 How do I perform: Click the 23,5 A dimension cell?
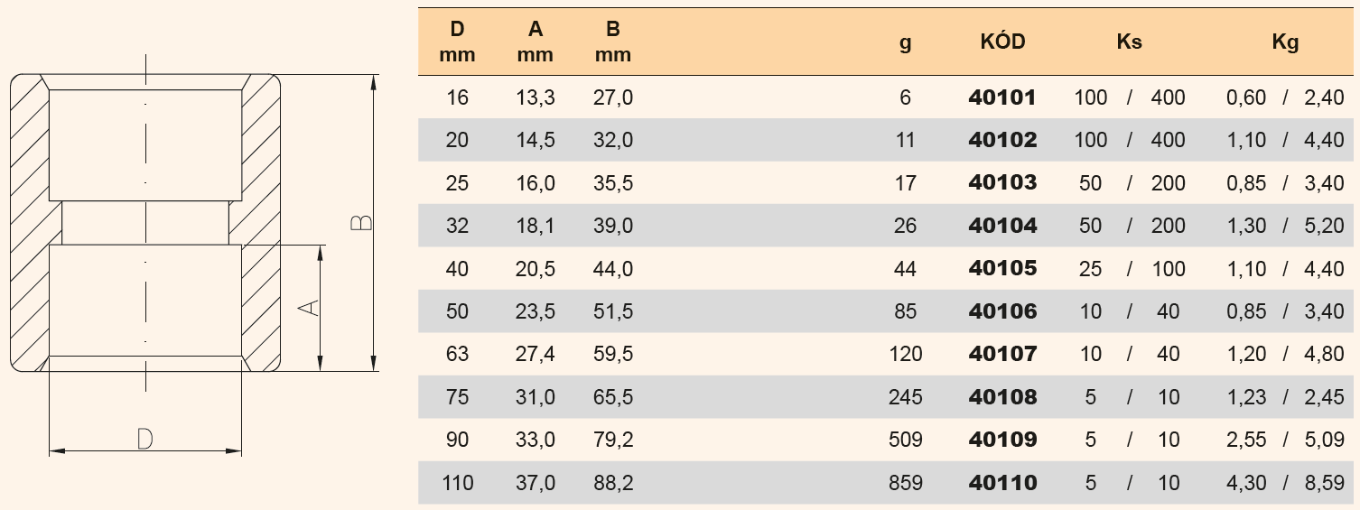click(536, 311)
